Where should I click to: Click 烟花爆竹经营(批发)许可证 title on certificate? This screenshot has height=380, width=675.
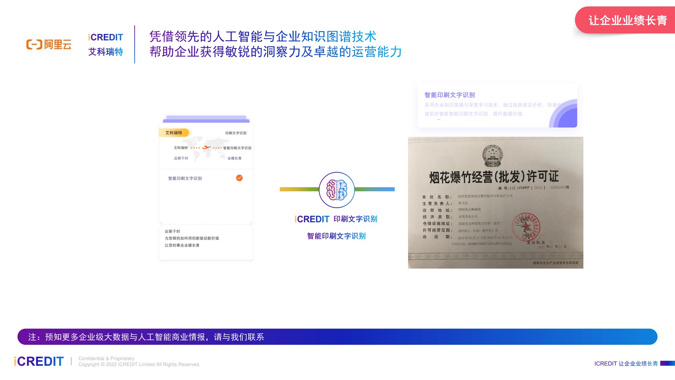[494, 177]
